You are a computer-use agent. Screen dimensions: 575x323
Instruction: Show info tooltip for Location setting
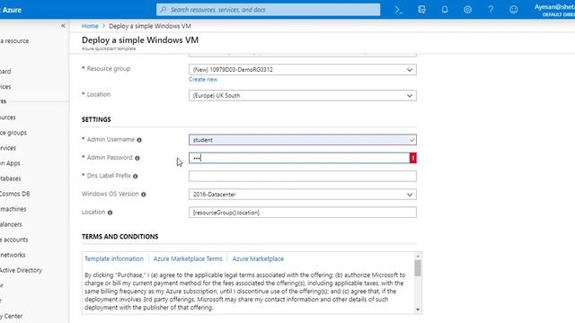[x=110, y=213]
